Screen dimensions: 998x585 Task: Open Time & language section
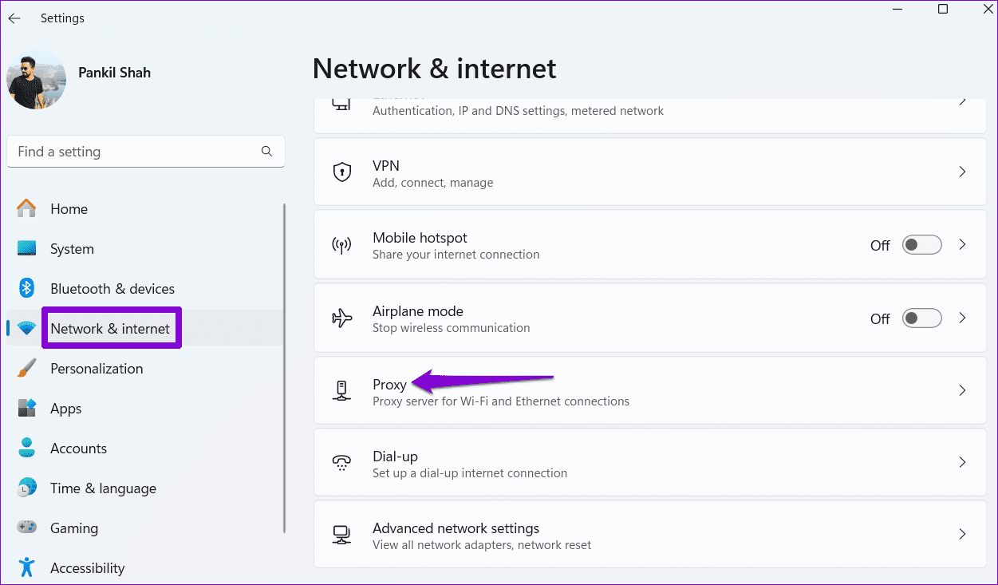click(x=103, y=488)
